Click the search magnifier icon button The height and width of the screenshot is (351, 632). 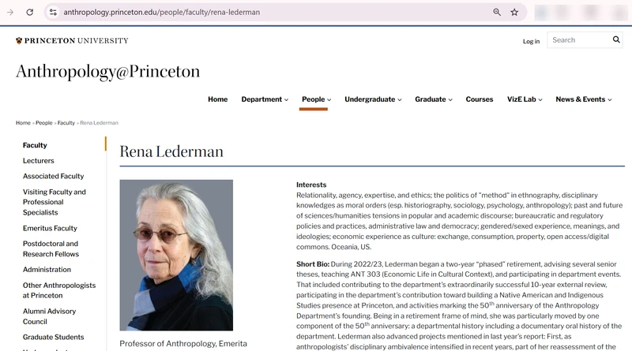616,39
